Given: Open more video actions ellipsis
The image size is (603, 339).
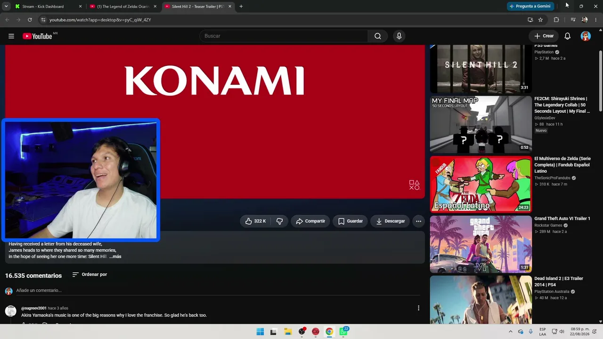Looking at the screenshot, I should point(418,221).
